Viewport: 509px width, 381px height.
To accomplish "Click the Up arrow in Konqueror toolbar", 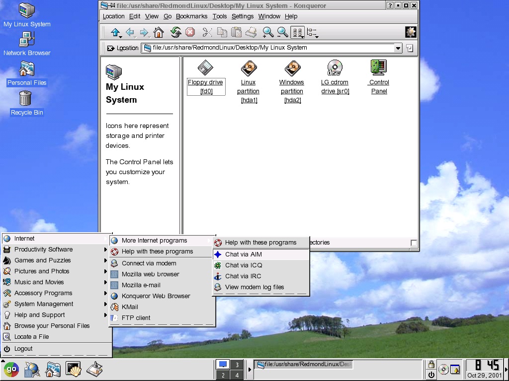I will 115,32.
